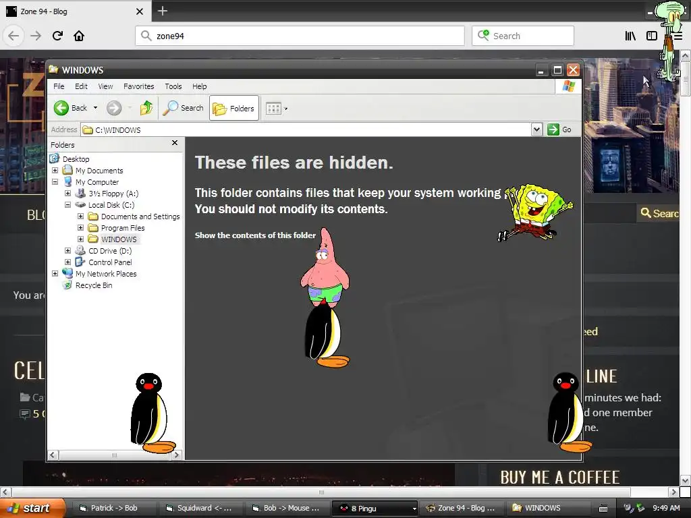Image resolution: width=691 pixels, height=518 pixels.
Task: Expand the CD Drive (D:) node
Action: [68, 251]
